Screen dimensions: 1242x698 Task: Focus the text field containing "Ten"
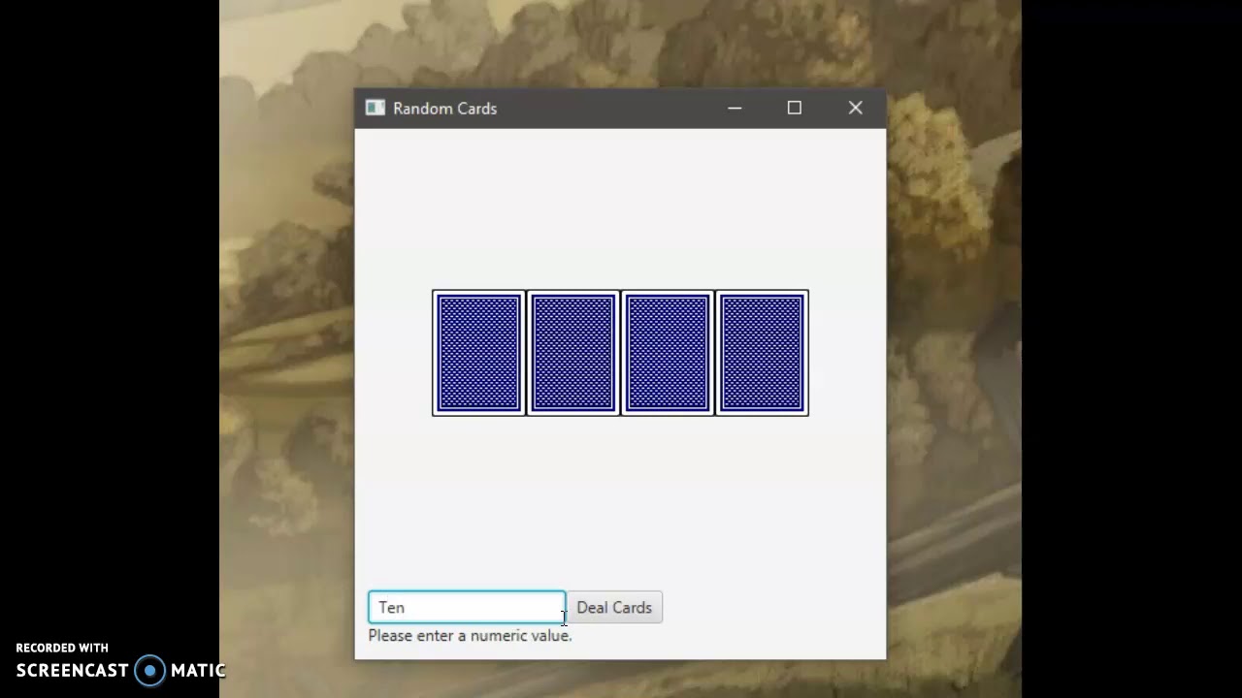pos(467,608)
